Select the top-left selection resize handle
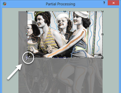 (x=27, y=11)
